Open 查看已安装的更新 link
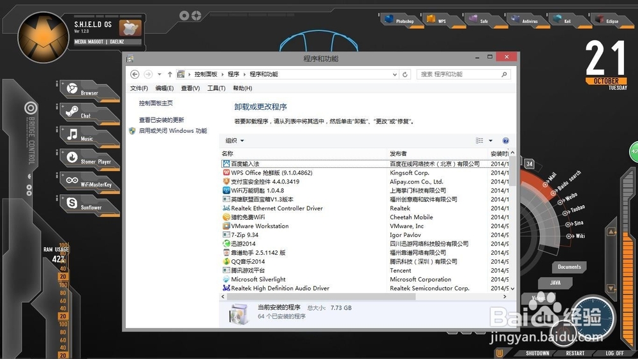 (x=161, y=120)
